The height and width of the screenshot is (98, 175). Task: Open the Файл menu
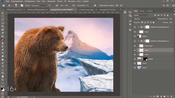click(x=8, y=1)
